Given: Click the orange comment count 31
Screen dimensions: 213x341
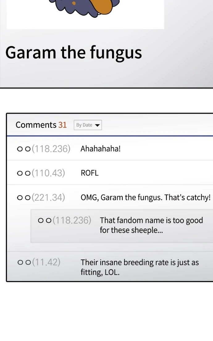Looking at the screenshot, I should 62,125.
